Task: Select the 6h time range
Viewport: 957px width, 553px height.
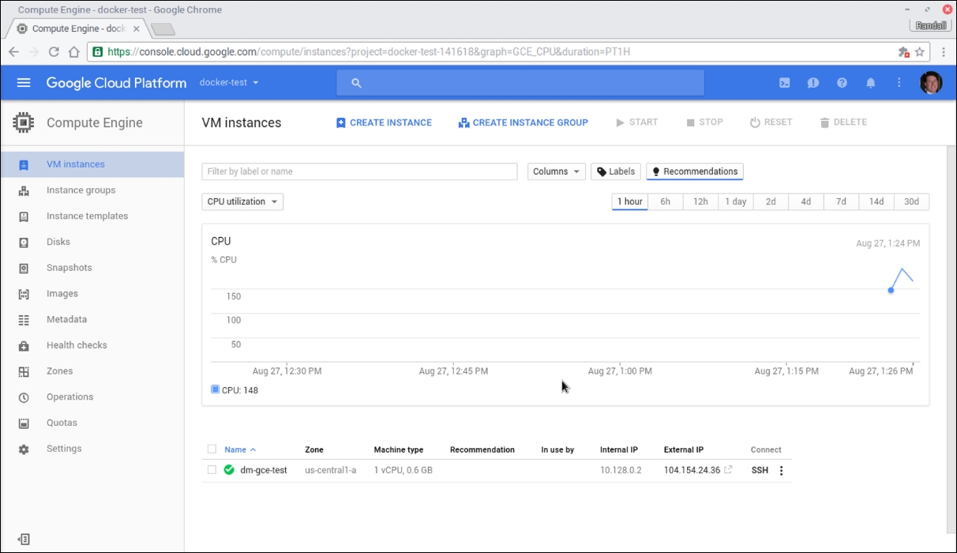Action: click(666, 201)
